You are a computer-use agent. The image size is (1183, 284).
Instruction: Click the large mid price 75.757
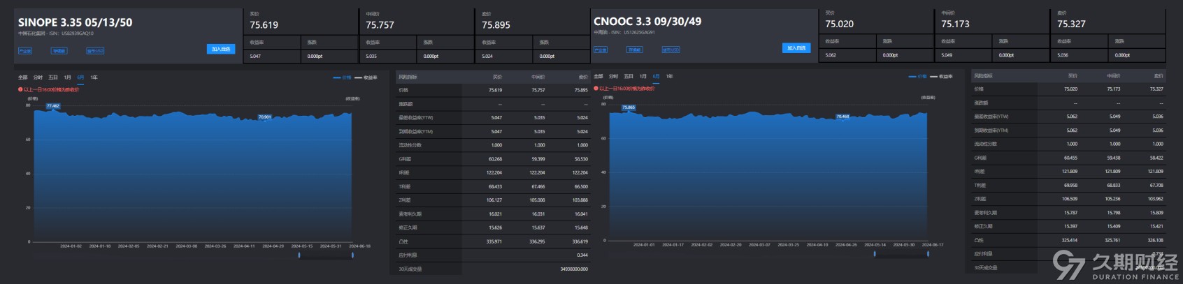tap(380, 25)
